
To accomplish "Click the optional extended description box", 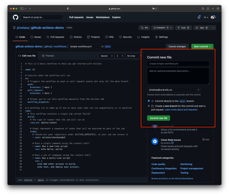I will coord(178,76).
